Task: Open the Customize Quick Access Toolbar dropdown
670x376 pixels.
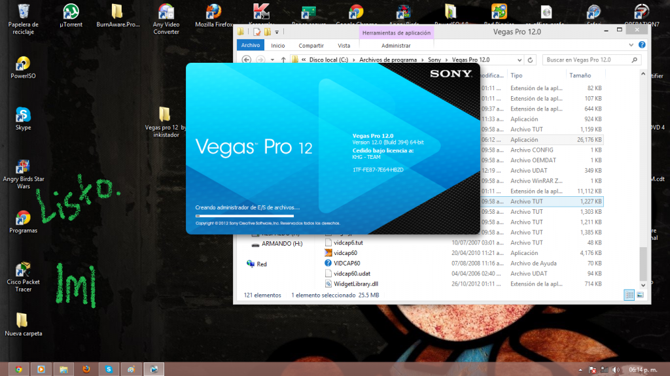Action: click(x=277, y=32)
